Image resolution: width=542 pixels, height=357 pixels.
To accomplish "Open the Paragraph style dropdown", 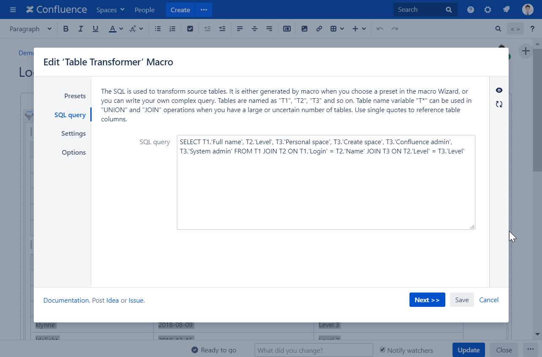I will point(30,29).
